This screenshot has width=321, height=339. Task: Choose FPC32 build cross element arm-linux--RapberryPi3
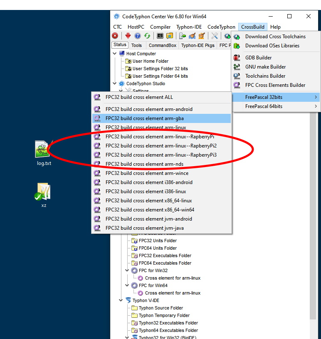tap(161, 155)
